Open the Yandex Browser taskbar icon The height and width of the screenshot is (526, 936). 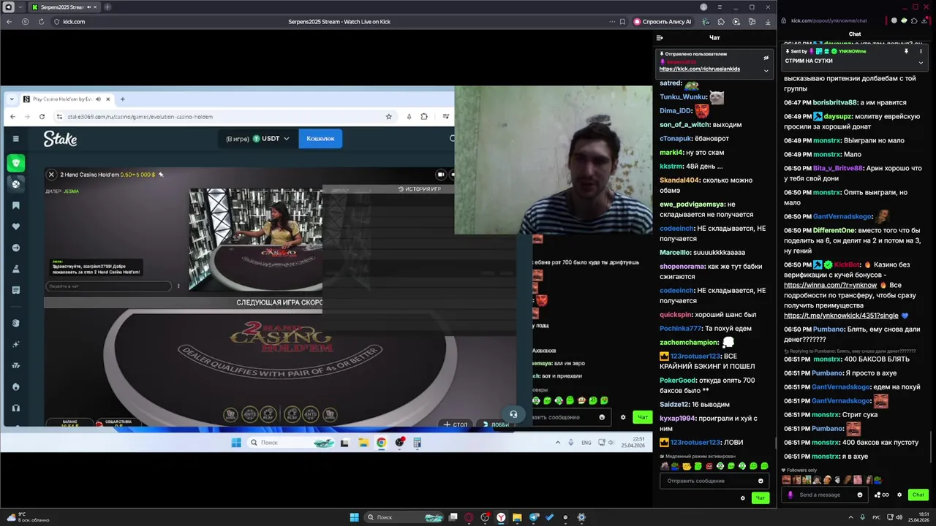click(x=501, y=517)
